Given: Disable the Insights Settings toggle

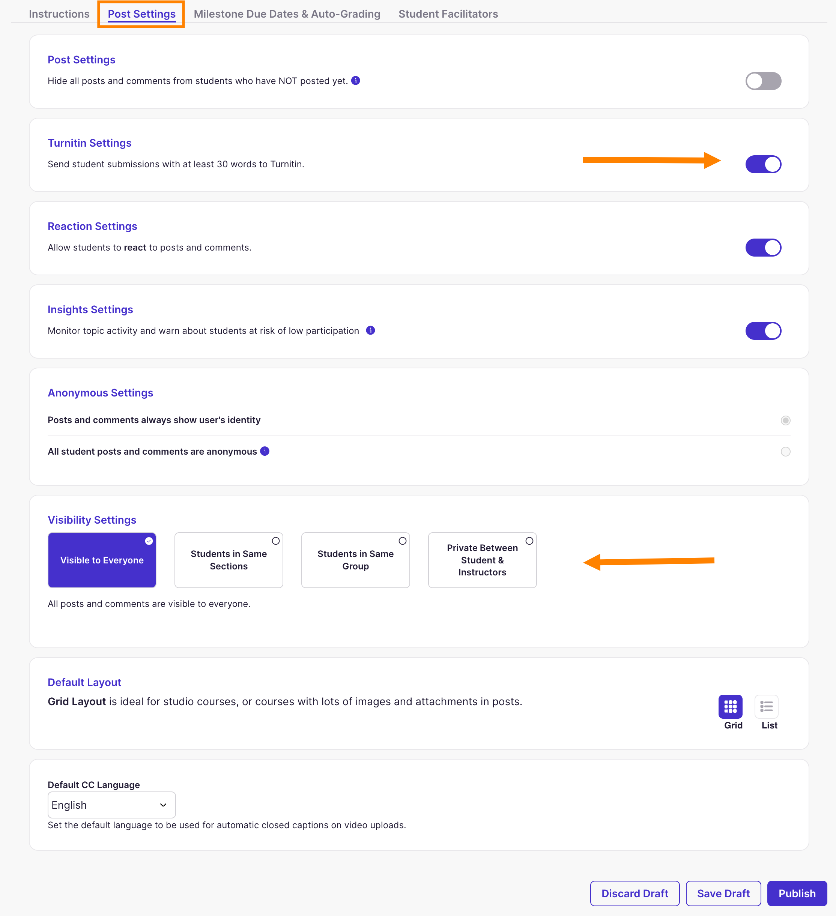Looking at the screenshot, I should (763, 331).
